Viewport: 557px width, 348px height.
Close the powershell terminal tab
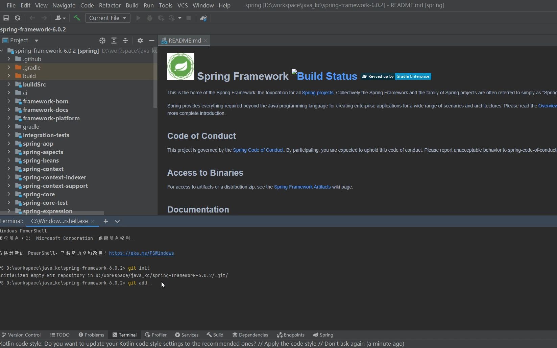point(93,221)
